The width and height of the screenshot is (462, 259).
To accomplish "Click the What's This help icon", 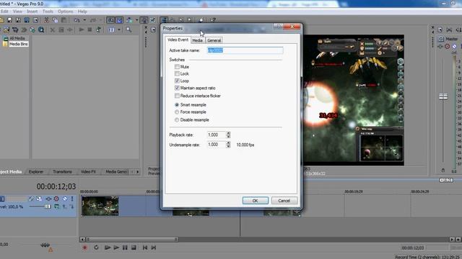I will click(x=213, y=20).
